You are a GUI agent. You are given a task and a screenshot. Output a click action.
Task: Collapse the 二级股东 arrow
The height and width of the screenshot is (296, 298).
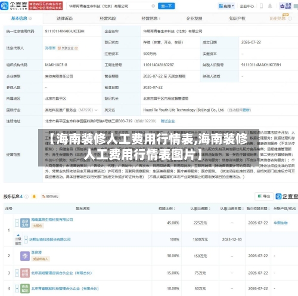point(18,235)
